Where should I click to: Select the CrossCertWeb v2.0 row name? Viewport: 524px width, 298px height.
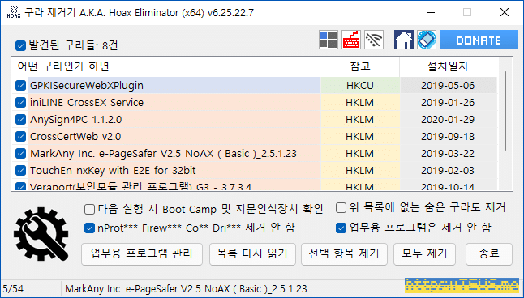(75, 137)
